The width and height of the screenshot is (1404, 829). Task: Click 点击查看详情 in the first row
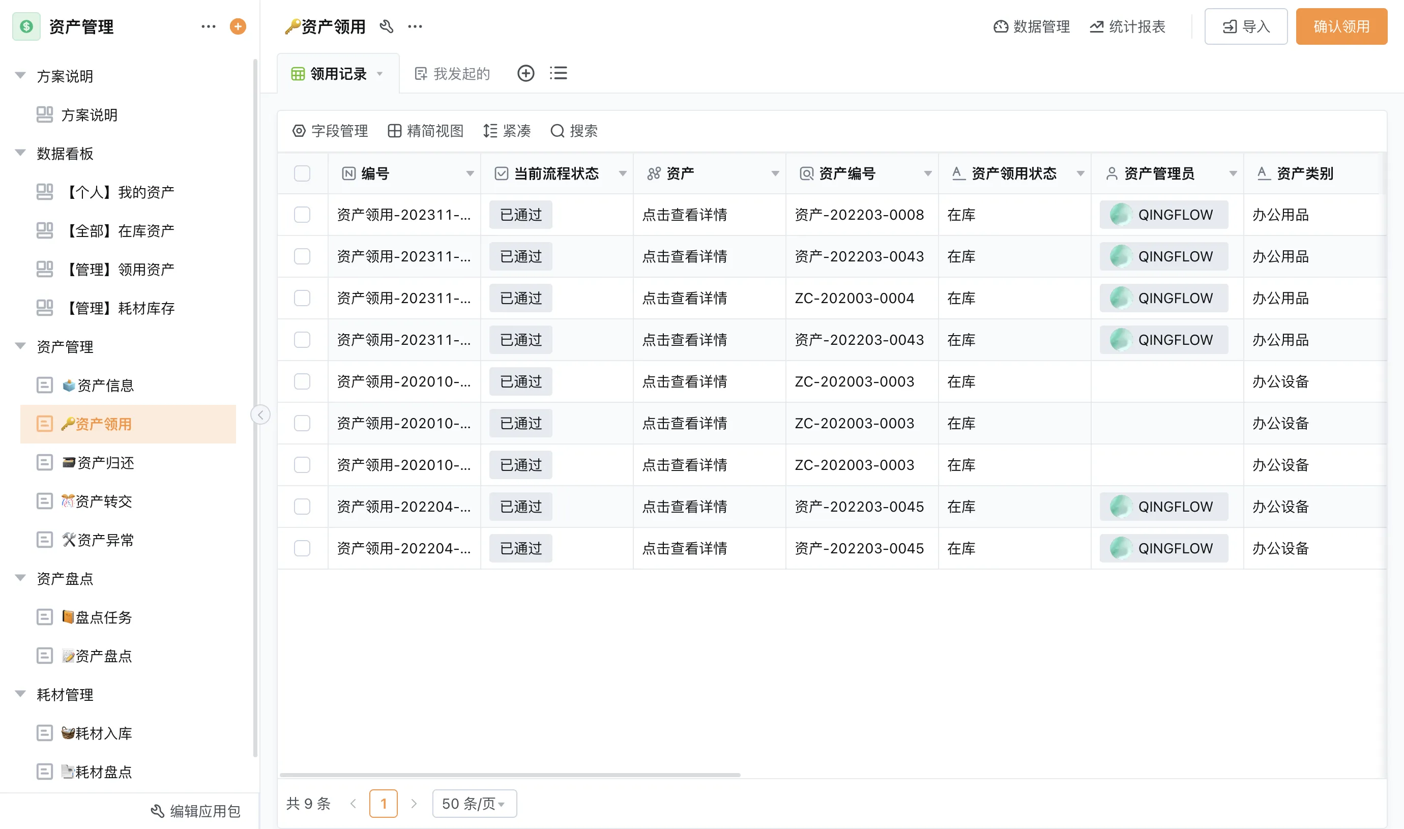point(684,215)
